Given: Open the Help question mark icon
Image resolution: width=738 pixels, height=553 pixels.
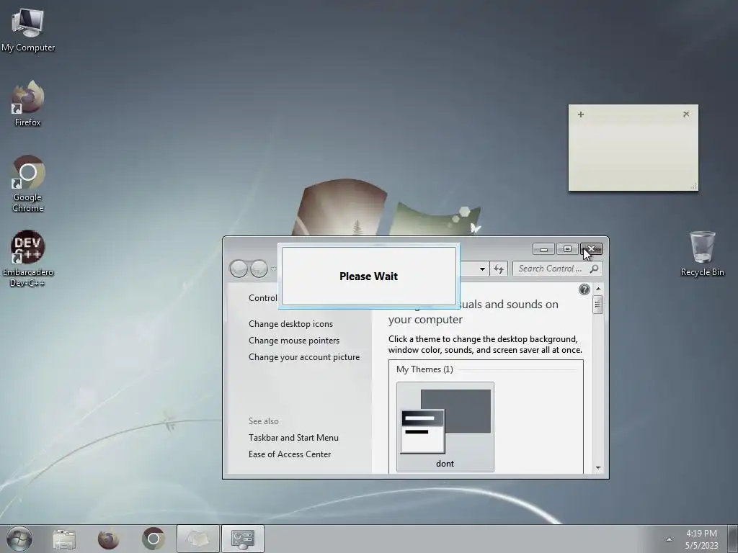Looking at the screenshot, I should pos(584,289).
